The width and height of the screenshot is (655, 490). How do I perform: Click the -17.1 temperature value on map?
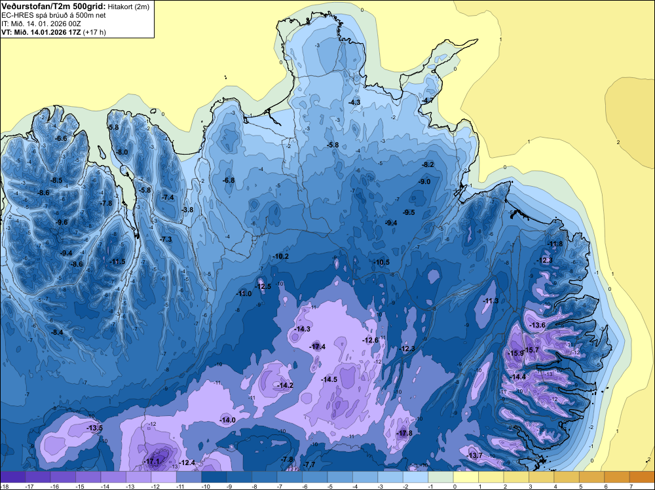pos(151,462)
